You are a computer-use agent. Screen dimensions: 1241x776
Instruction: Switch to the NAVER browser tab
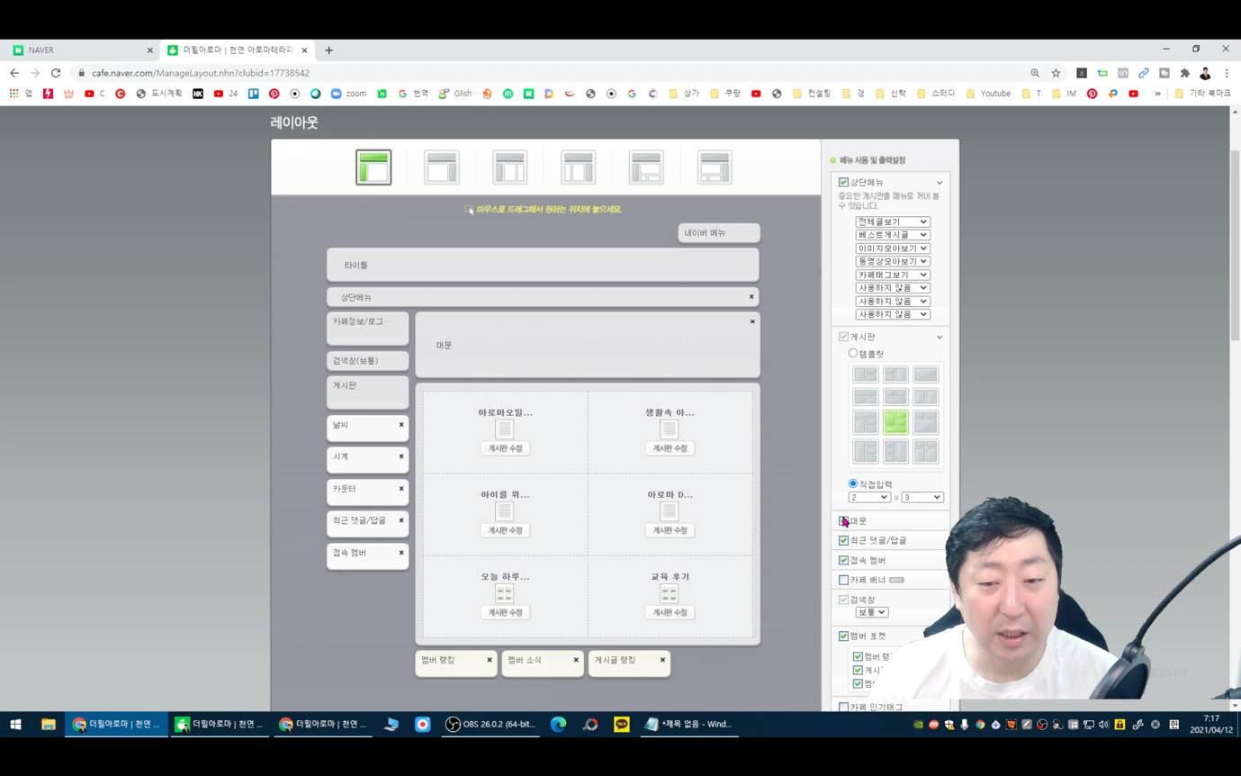pos(81,50)
